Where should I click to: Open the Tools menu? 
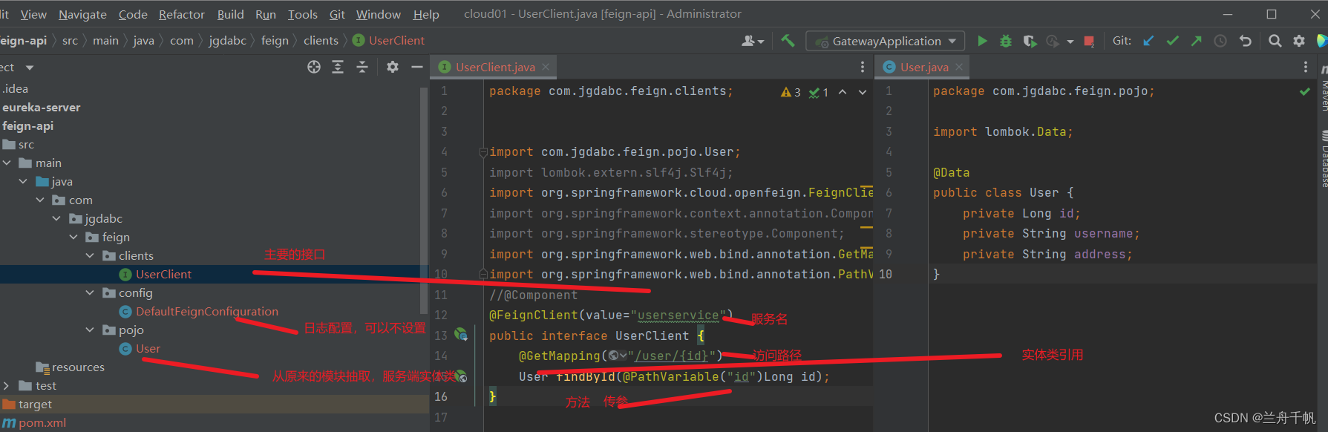click(x=302, y=14)
